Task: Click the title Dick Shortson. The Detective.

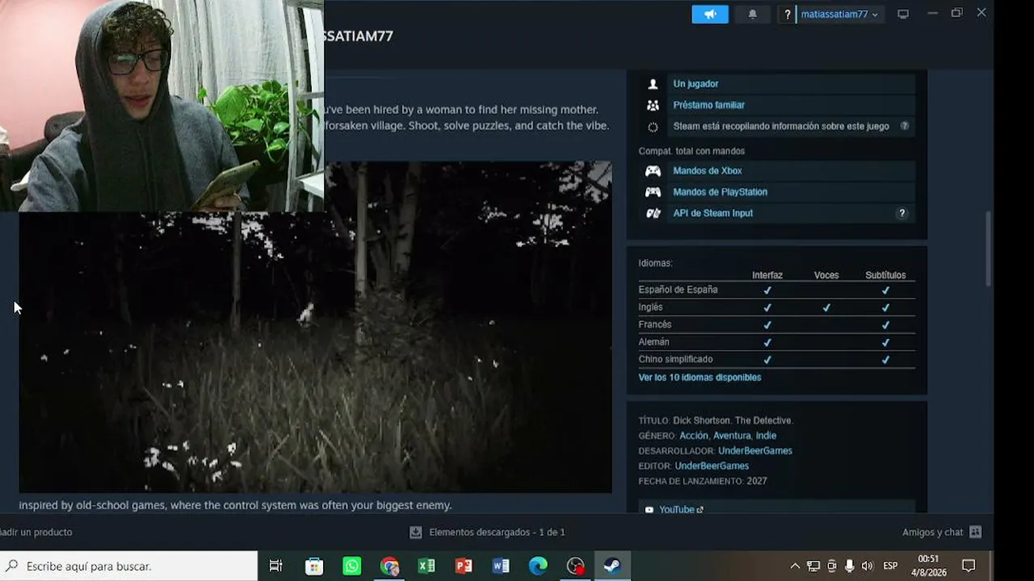Action: tap(733, 420)
